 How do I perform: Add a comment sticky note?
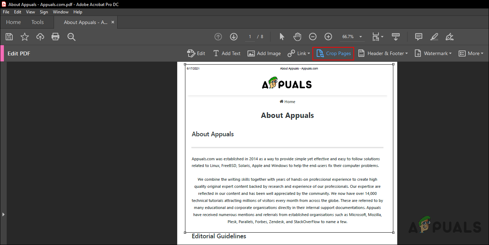(x=419, y=37)
